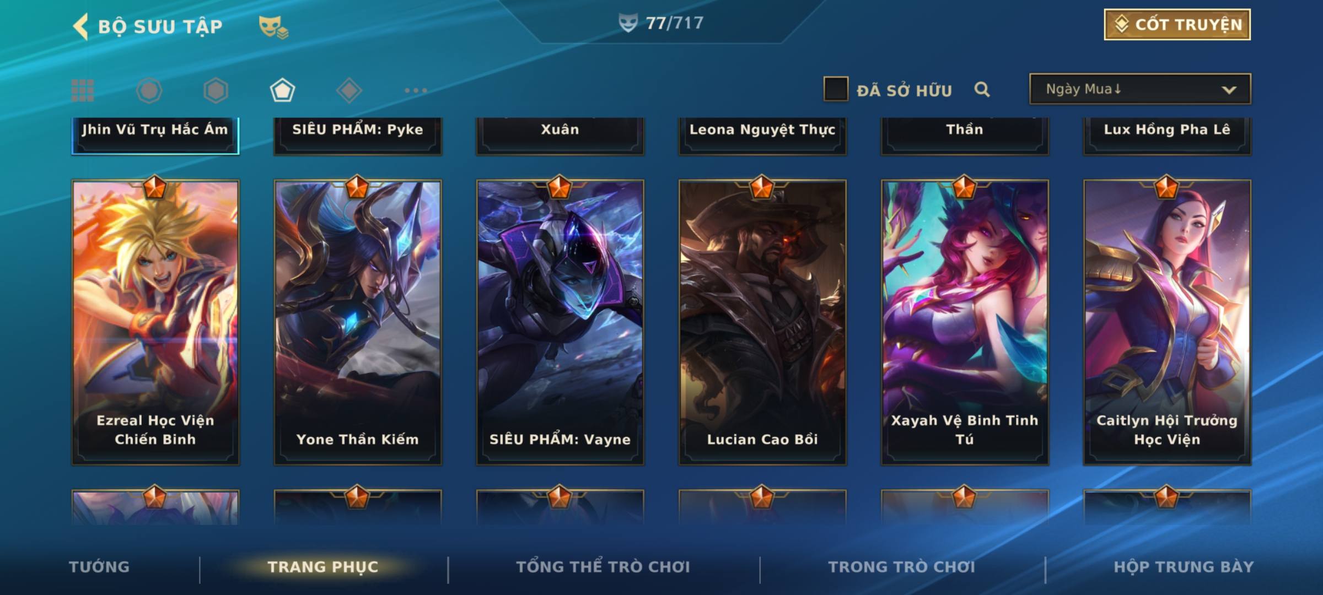Open the Ngày Mua sort dropdown
Image resolution: width=1323 pixels, height=595 pixels.
(x=1140, y=89)
